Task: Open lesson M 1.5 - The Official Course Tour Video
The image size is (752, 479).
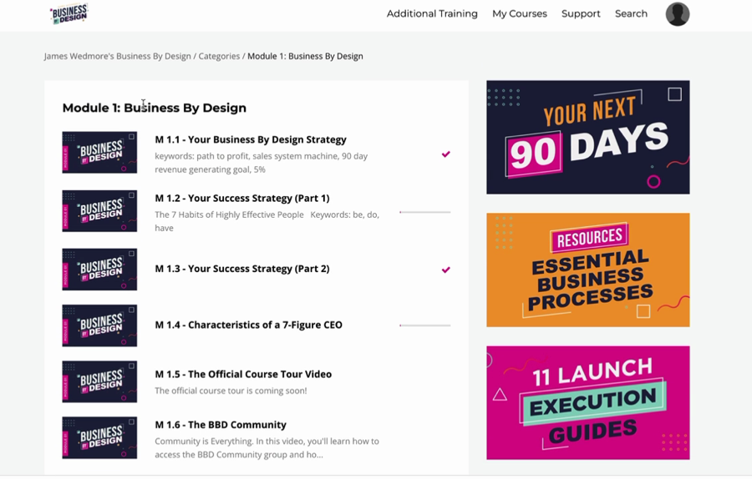Action: (x=243, y=374)
